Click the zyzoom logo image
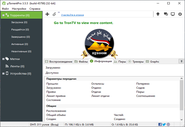185x127 pixels. pos(99,44)
